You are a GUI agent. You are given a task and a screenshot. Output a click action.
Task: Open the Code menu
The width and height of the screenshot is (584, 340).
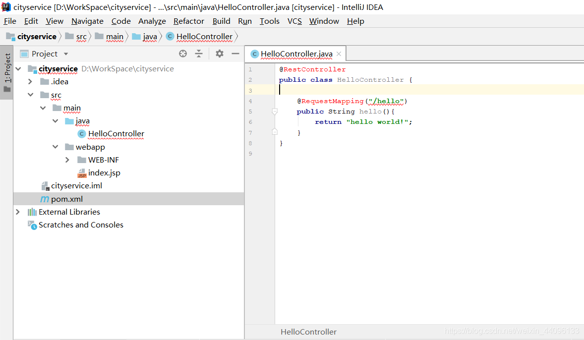(x=121, y=21)
